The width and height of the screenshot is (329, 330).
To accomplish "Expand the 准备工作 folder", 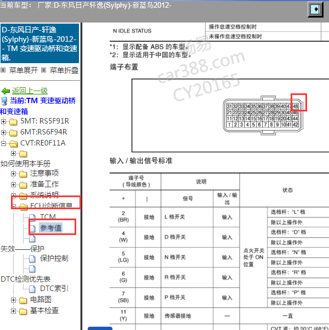I will [x=14, y=184].
